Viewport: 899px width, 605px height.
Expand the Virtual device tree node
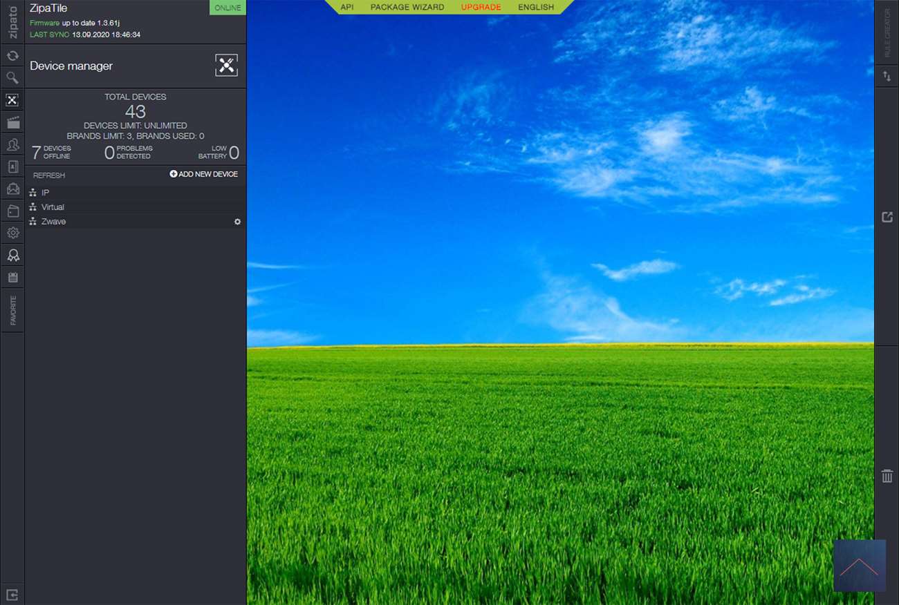click(53, 207)
